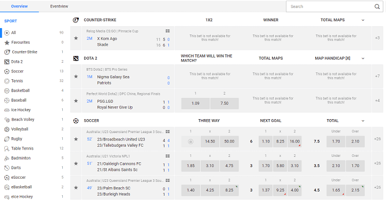
Task: Open the Tennis category in sidebar
Action: (x=17, y=81)
